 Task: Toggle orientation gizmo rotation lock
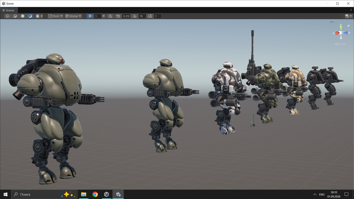coord(348,26)
